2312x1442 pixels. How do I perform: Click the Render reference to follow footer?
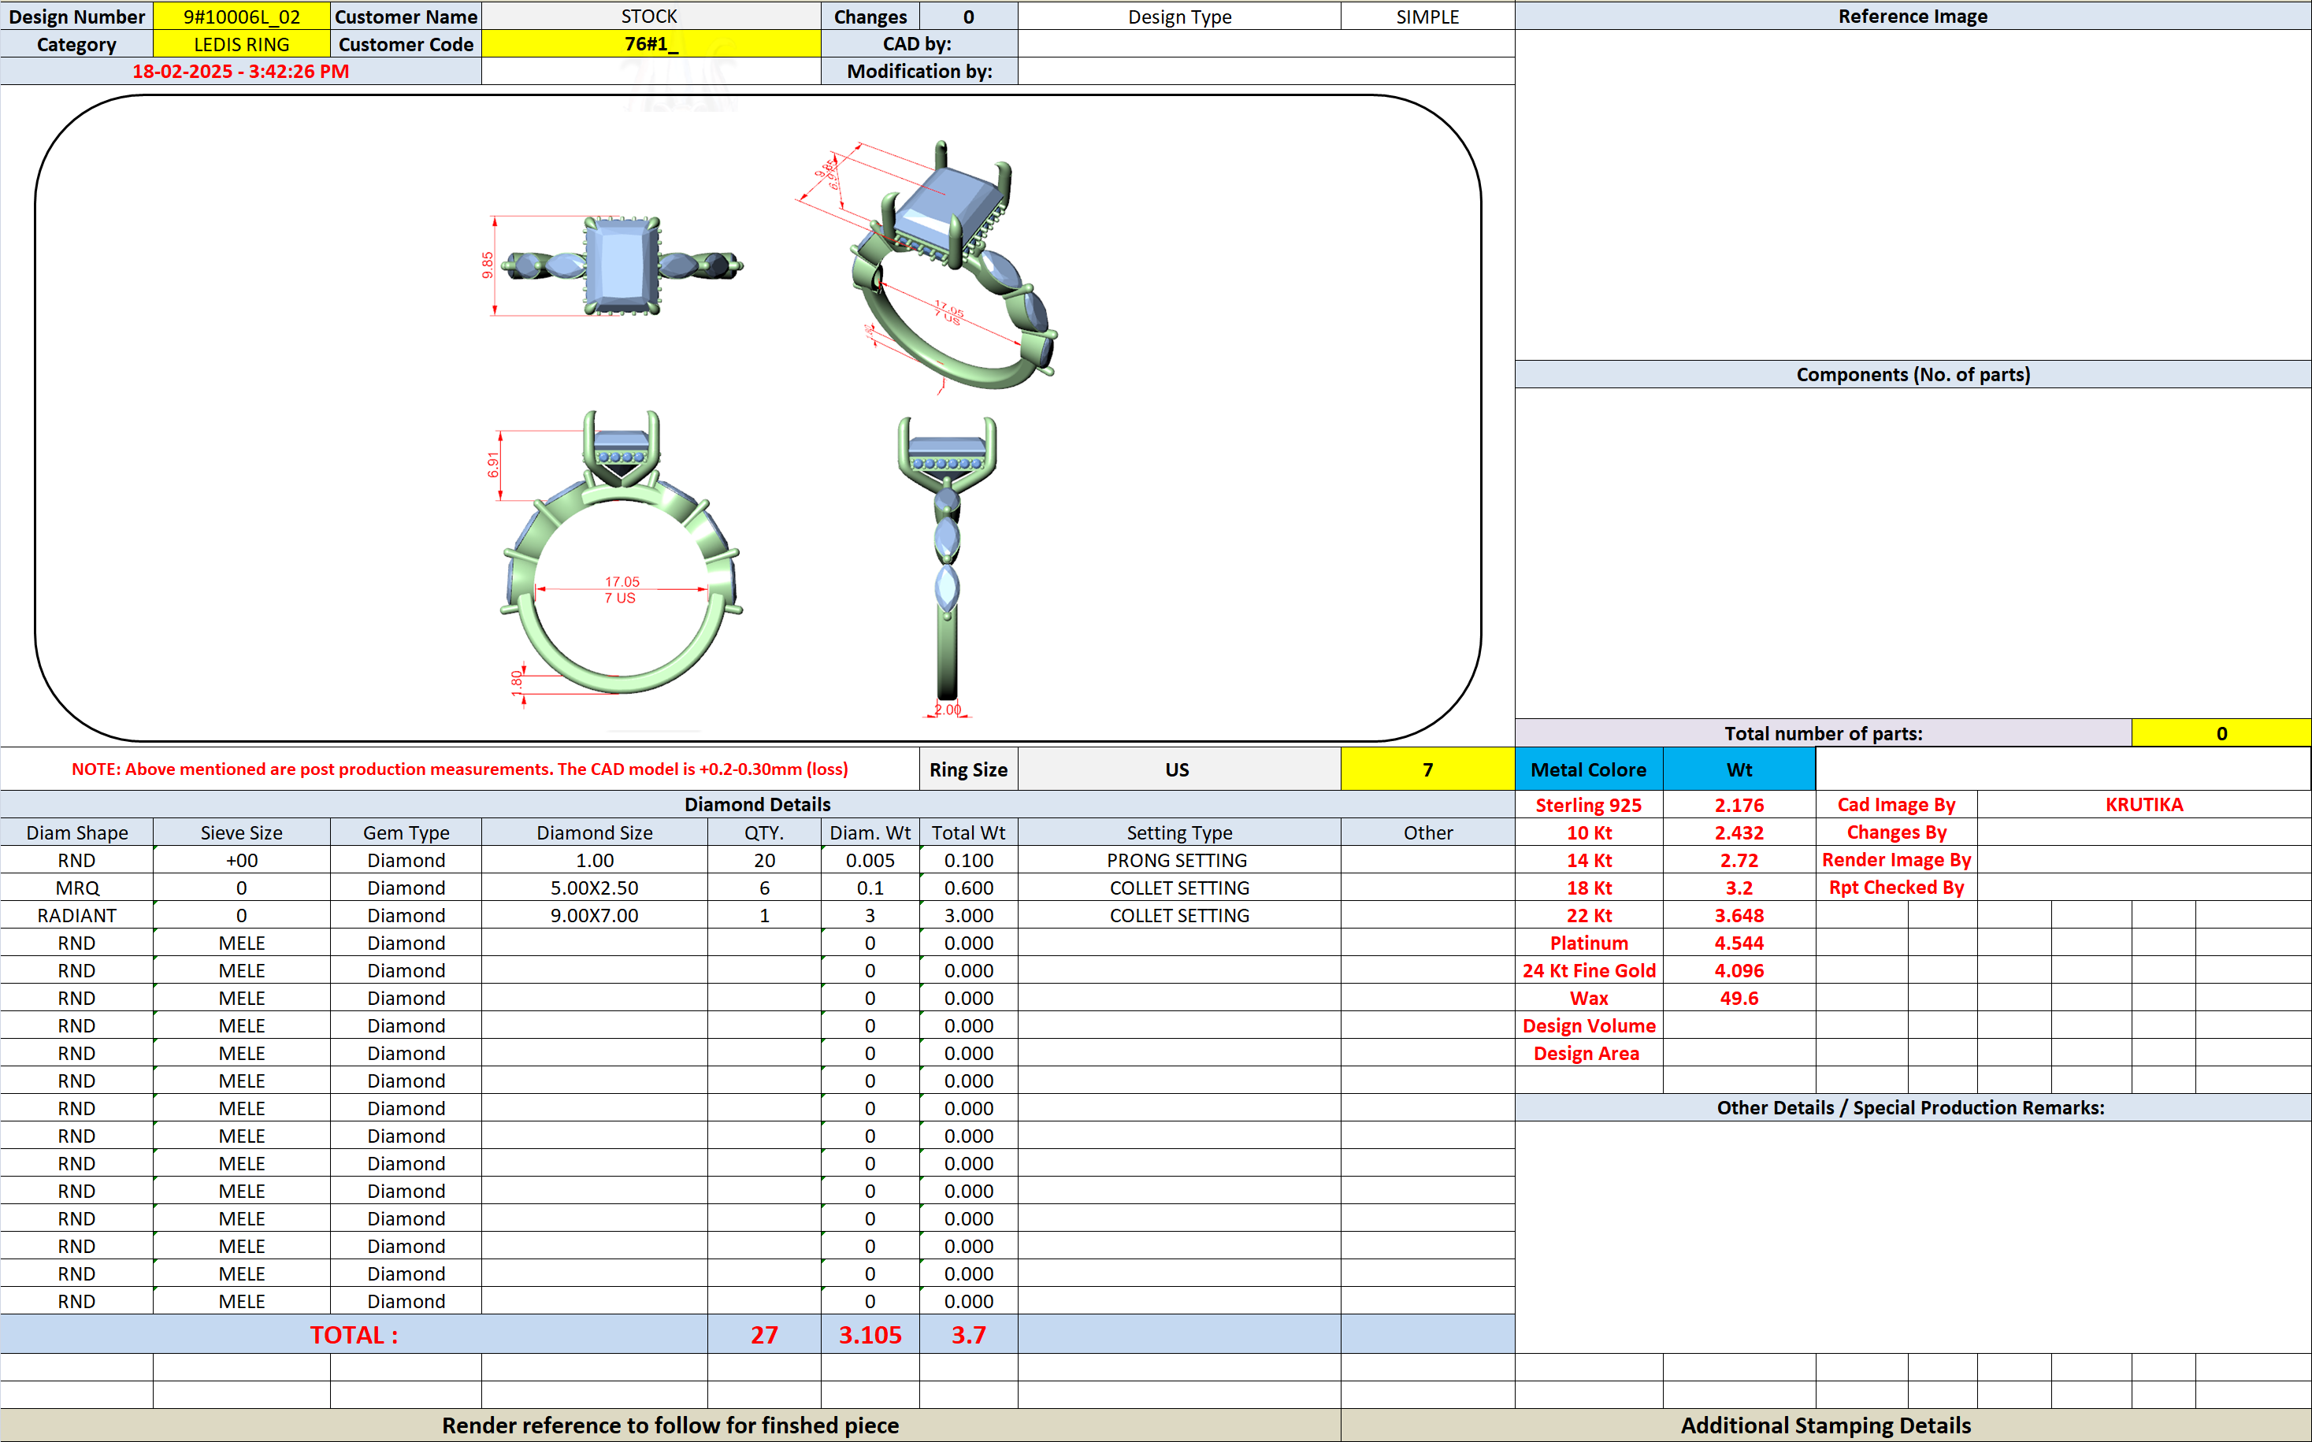(670, 1425)
